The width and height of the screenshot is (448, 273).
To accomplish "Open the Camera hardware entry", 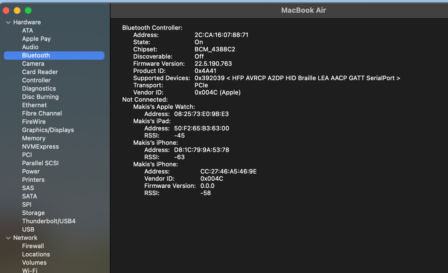I will (x=33, y=64).
